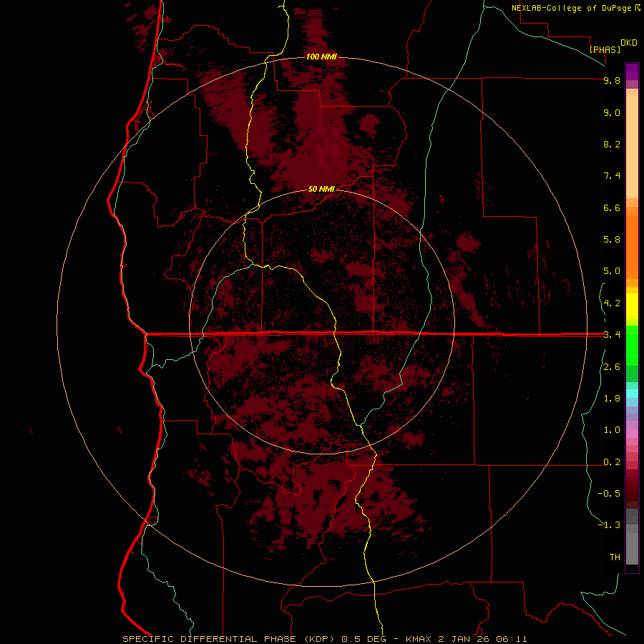Image resolution: width=644 pixels, height=644 pixels.
Task: Click the 7.4 value on the color scale
Action: click(x=612, y=176)
